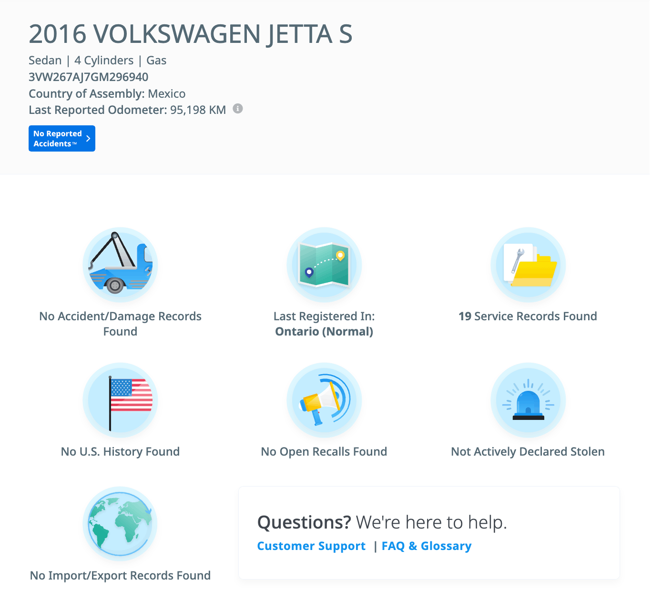This screenshot has width=652, height=611.
Task: Open the FAQ & Glossary link
Action: (427, 546)
